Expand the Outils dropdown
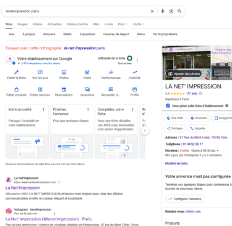The image size is (232, 226). (x=139, y=24)
